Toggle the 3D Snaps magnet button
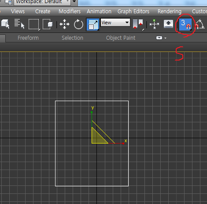207x204 pixels. [185, 25]
